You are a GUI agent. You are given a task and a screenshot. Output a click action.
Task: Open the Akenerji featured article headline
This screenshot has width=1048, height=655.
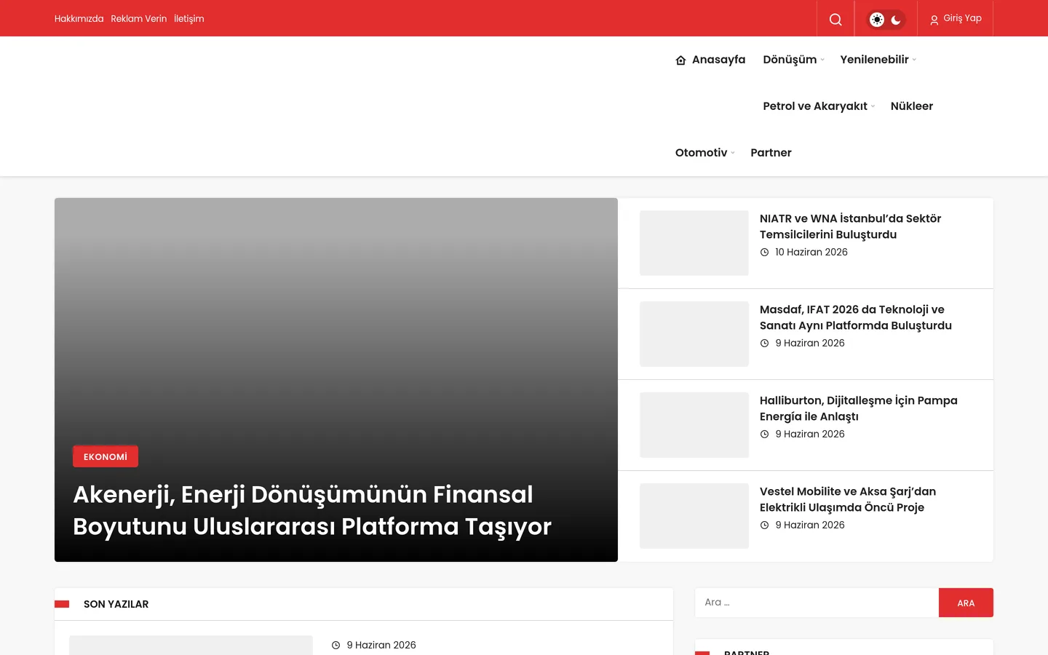pos(312,510)
